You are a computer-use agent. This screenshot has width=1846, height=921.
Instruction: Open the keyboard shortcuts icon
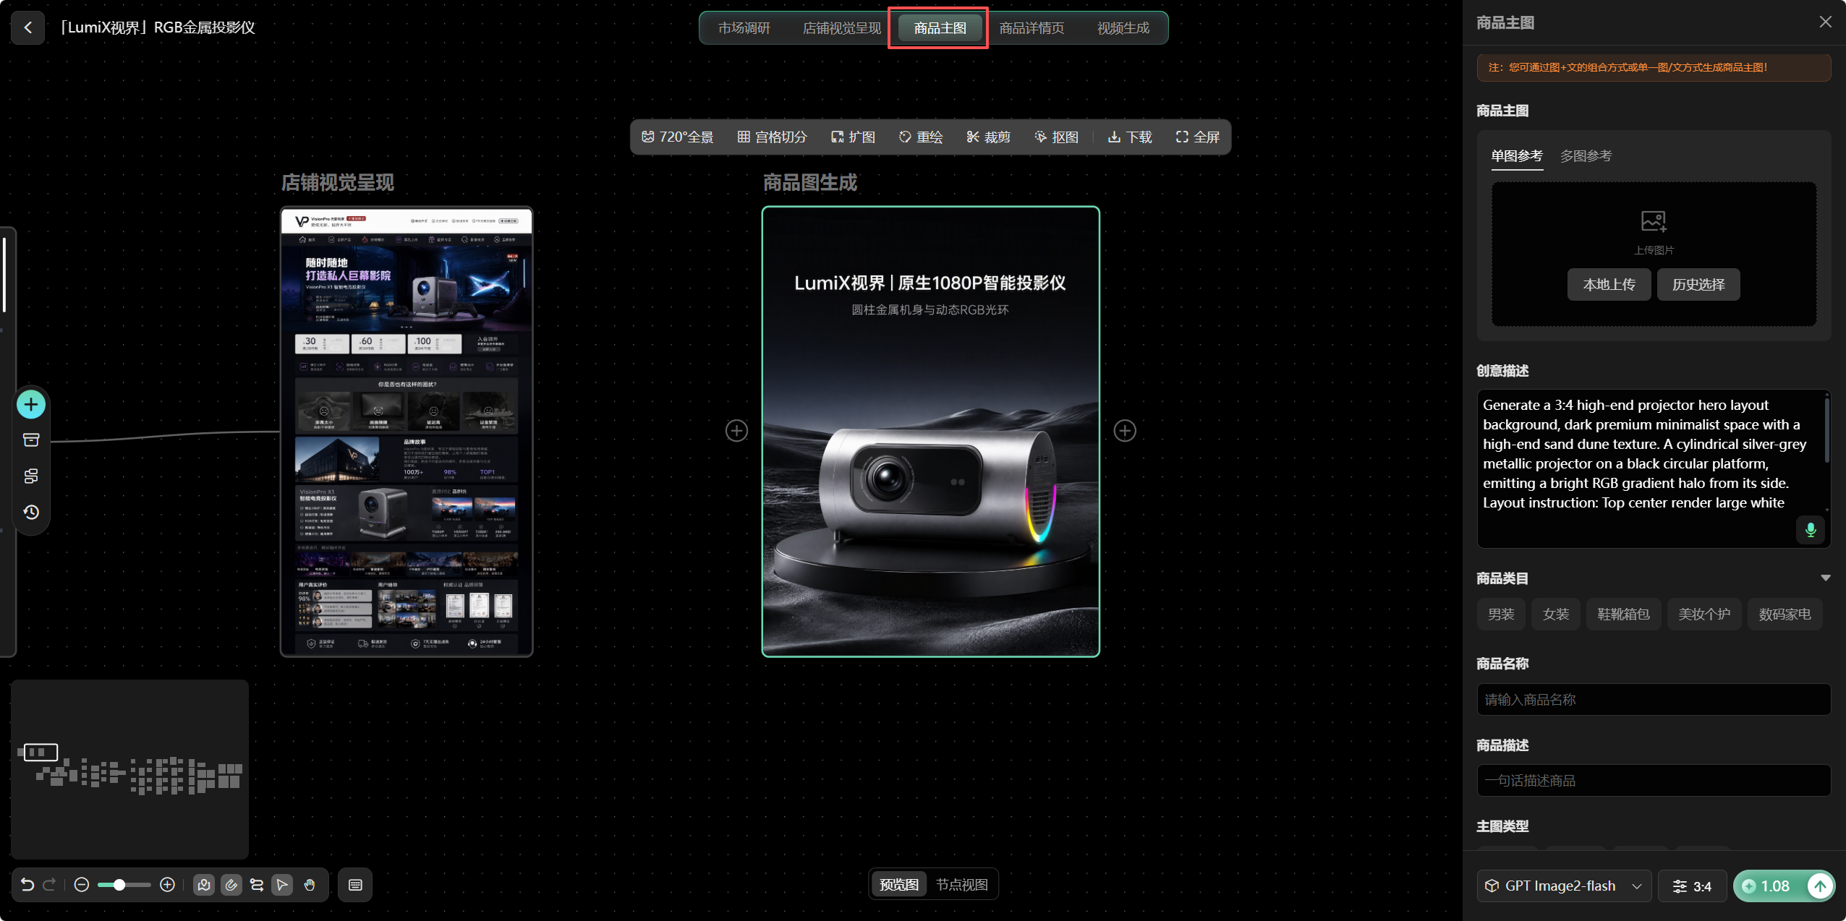click(x=355, y=885)
